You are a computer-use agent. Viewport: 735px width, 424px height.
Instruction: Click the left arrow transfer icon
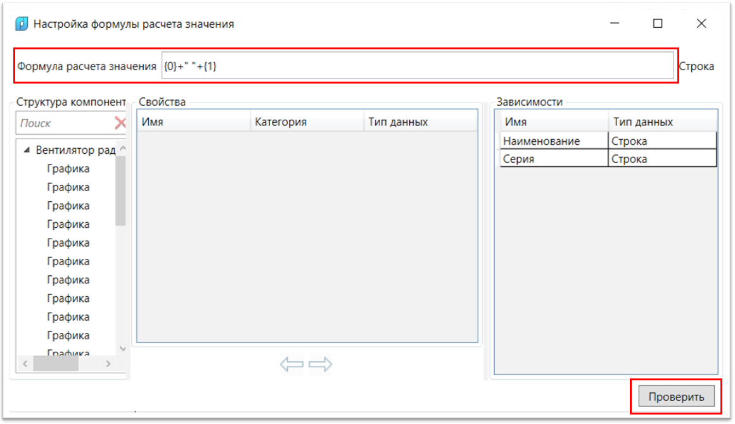click(291, 364)
